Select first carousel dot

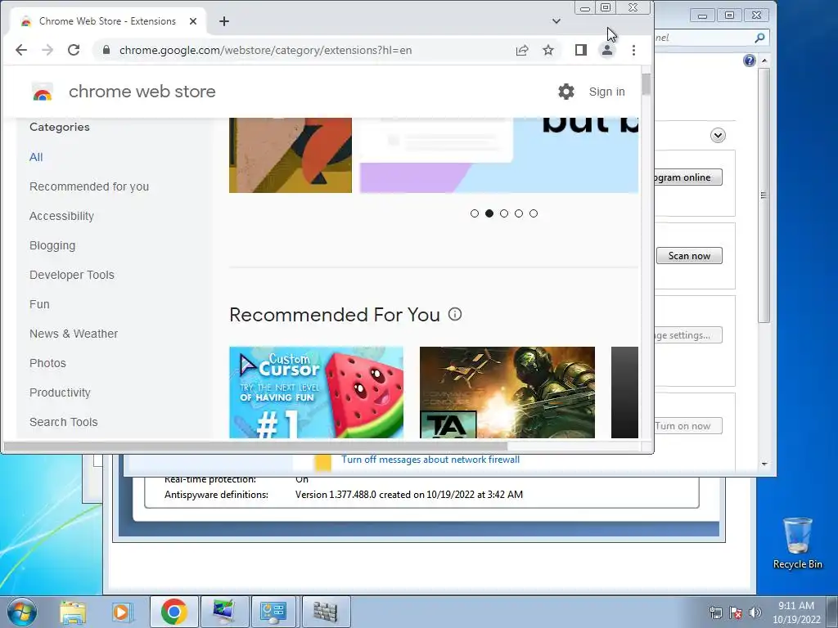475,213
